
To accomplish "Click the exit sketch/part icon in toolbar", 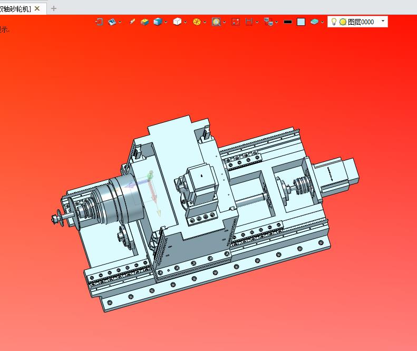I will (99, 22).
